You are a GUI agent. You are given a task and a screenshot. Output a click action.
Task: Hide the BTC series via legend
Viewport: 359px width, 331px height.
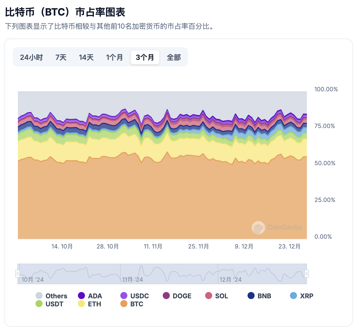click(x=132, y=304)
